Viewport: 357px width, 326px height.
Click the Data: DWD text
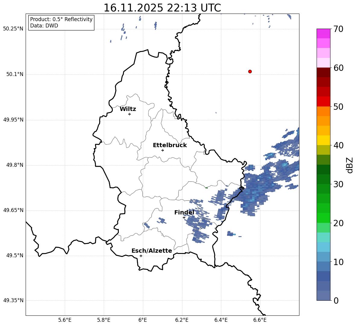click(44, 26)
